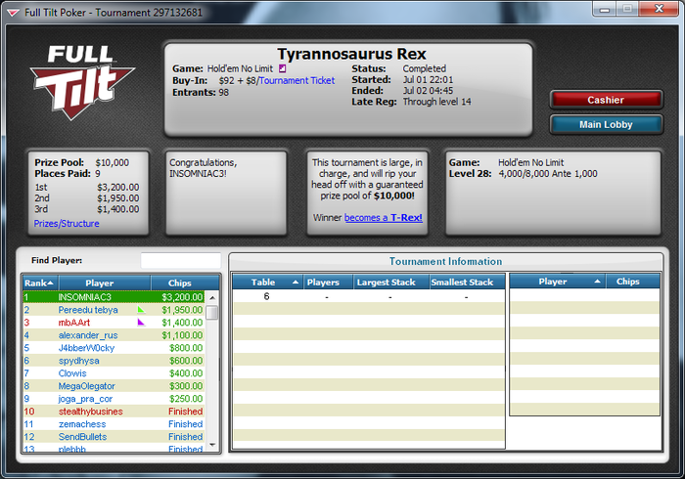Click the player list scrollbar thumb
Image resolution: width=685 pixels, height=479 pixels.
[212, 313]
